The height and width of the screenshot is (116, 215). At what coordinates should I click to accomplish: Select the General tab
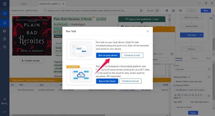pos(179,58)
